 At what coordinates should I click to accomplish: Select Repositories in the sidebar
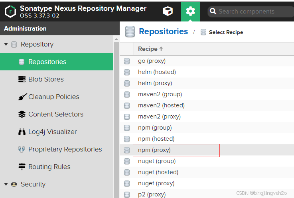click(56, 62)
